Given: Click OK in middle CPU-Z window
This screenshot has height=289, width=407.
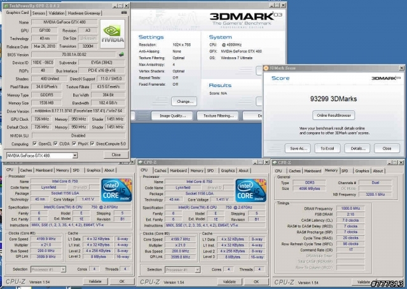Looking at the screenshot, I should pos(256,281).
